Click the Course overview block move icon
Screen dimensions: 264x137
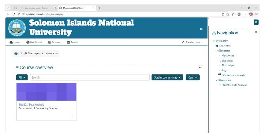pos(200,67)
